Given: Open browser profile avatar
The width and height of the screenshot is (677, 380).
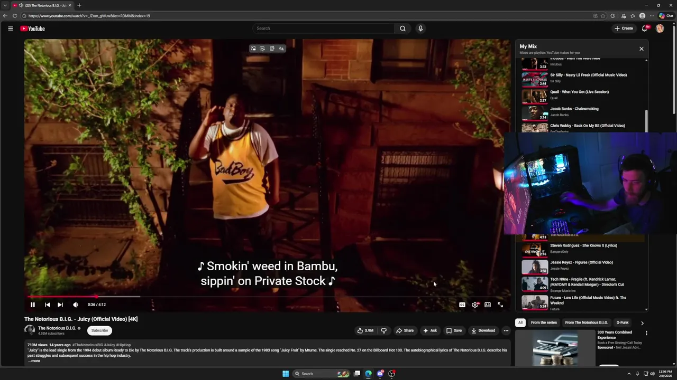Looking at the screenshot, I should coord(642,16).
